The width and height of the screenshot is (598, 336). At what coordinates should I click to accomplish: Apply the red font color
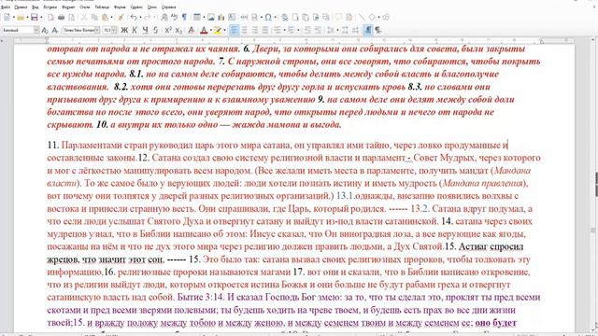coord(204,30)
